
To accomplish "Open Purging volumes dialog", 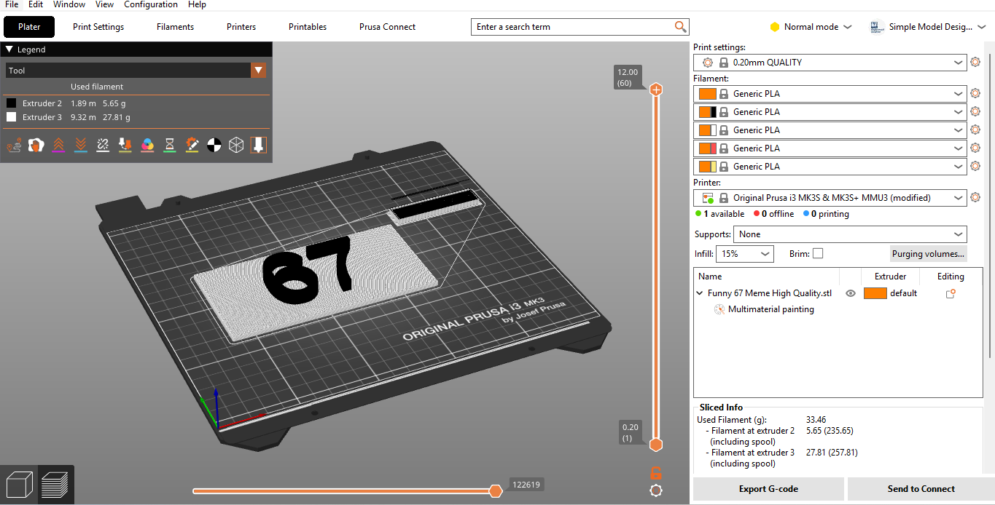I will tap(929, 253).
